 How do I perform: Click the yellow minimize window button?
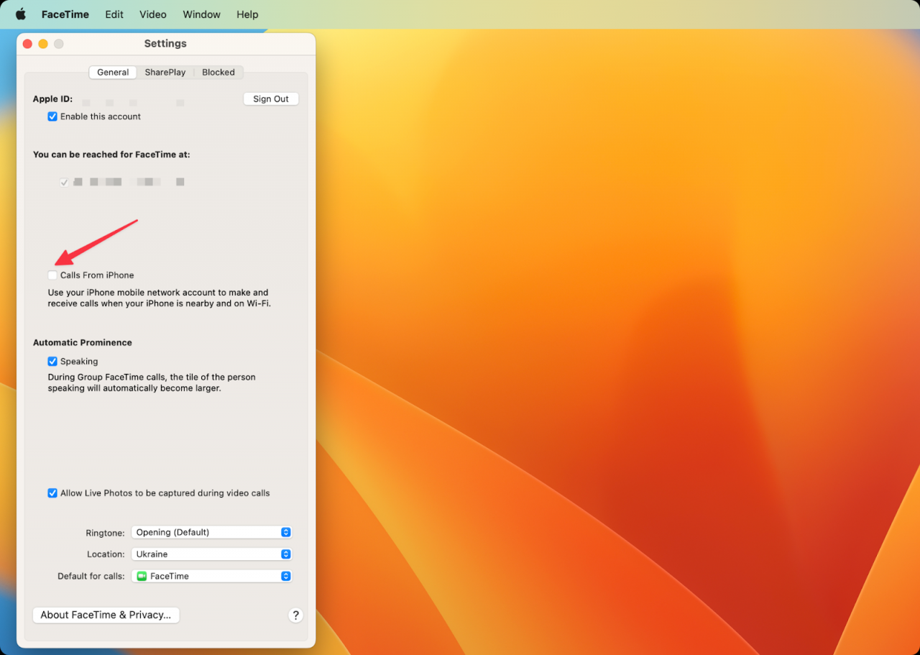pos(43,44)
